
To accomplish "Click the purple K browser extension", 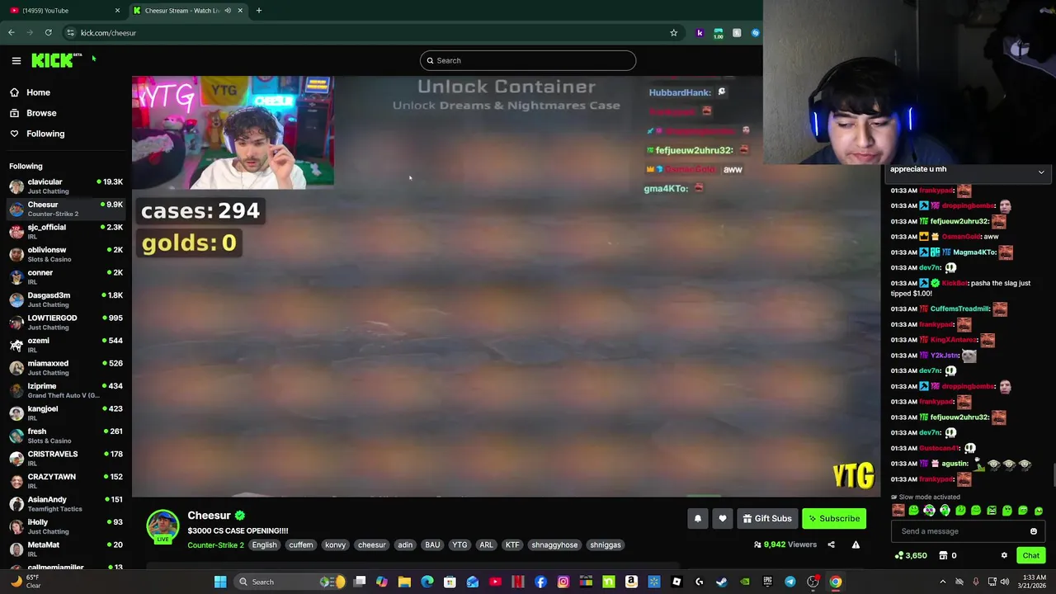I will pyautogui.click(x=700, y=33).
